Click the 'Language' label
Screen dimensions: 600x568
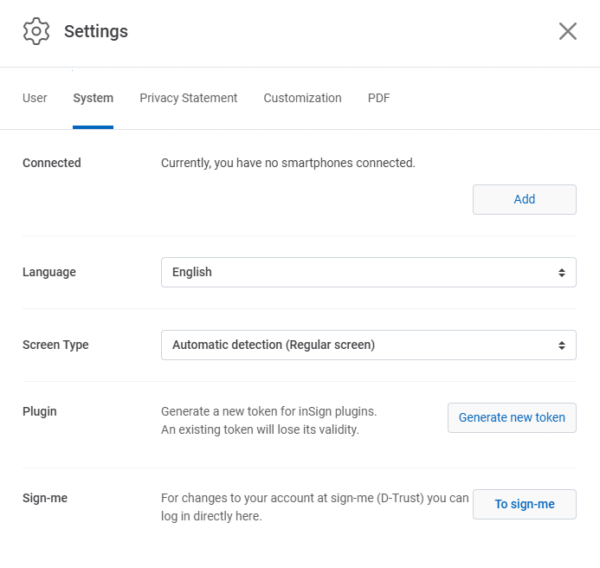pyautogui.click(x=49, y=272)
